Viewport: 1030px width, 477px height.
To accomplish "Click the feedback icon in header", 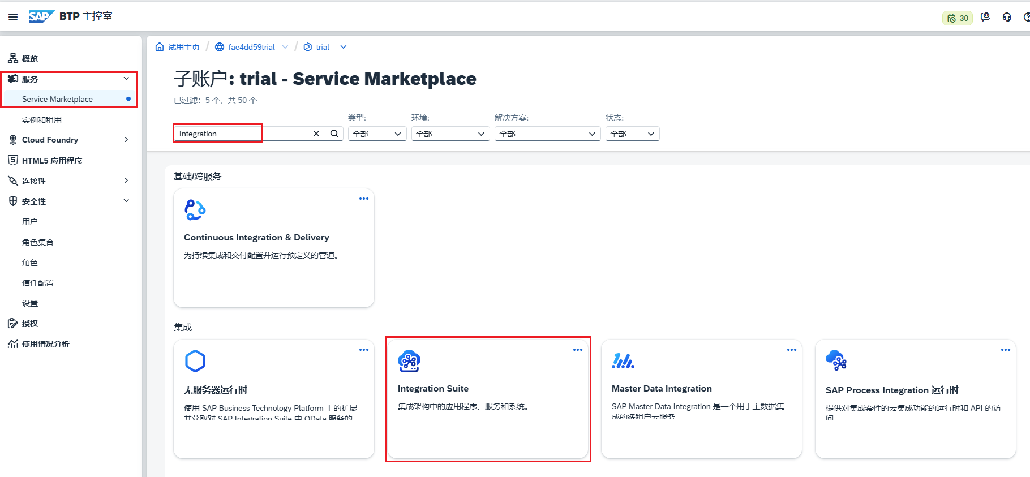I will (985, 18).
